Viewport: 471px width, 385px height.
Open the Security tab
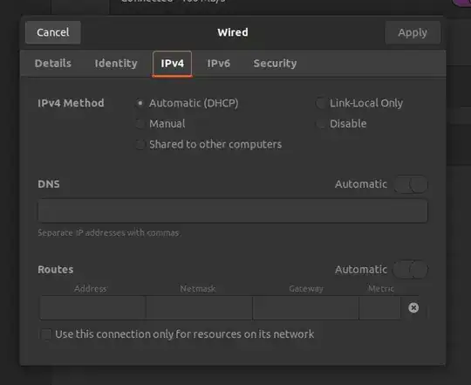pyautogui.click(x=275, y=64)
